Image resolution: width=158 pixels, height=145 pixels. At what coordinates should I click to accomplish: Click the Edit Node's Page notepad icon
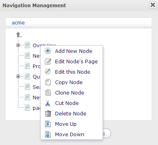pos(48,61)
